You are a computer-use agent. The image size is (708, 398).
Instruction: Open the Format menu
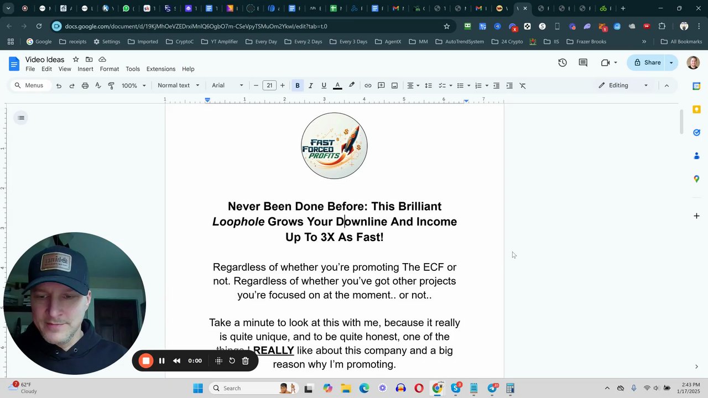tap(110, 69)
